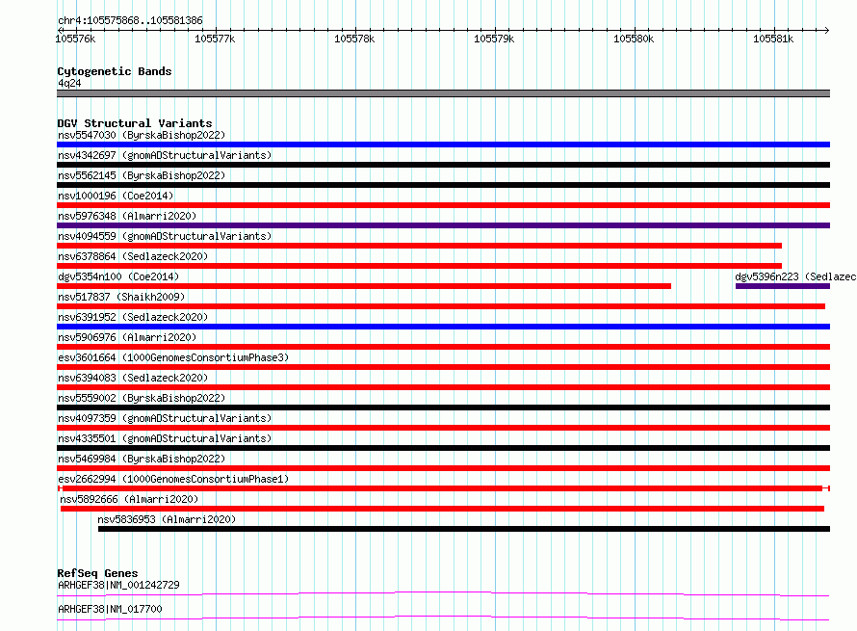Open the nsv6378864 (Sedlazeck2020) label

(x=133, y=256)
